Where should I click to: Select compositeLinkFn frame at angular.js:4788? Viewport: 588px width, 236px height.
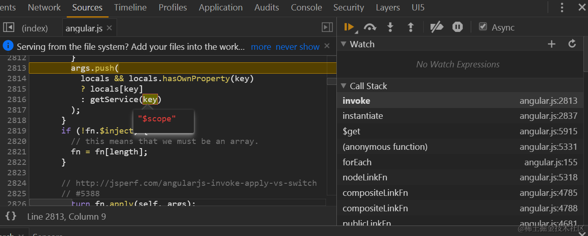[460, 208]
